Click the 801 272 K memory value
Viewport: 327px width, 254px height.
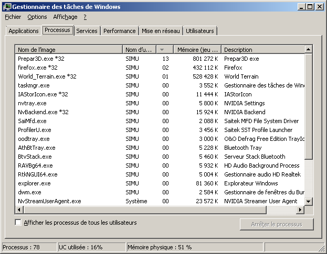(205, 59)
